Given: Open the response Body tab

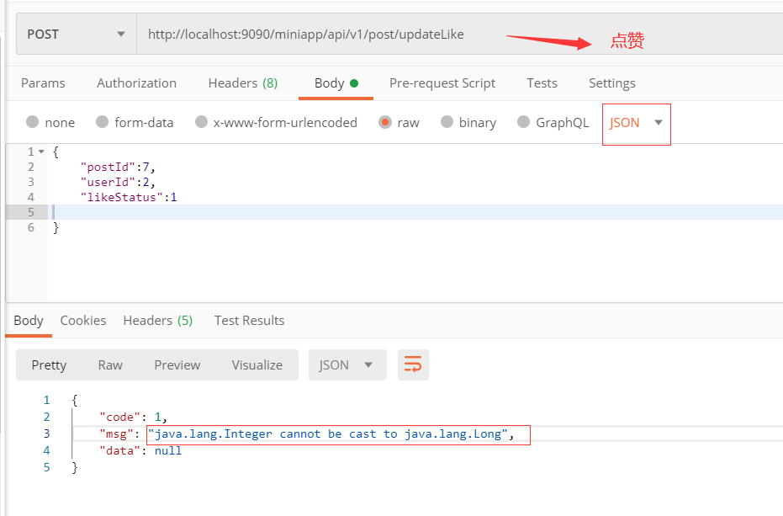Looking at the screenshot, I should [29, 321].
